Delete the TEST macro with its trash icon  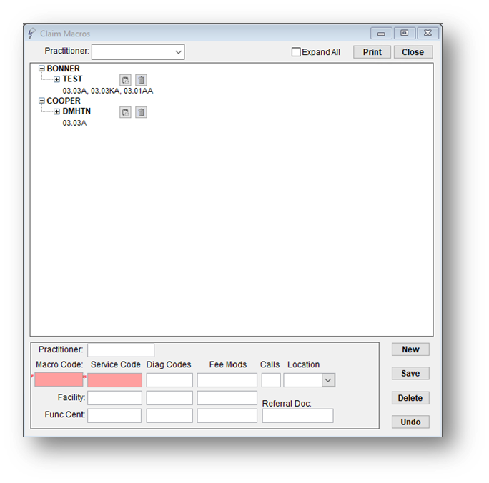142,80
